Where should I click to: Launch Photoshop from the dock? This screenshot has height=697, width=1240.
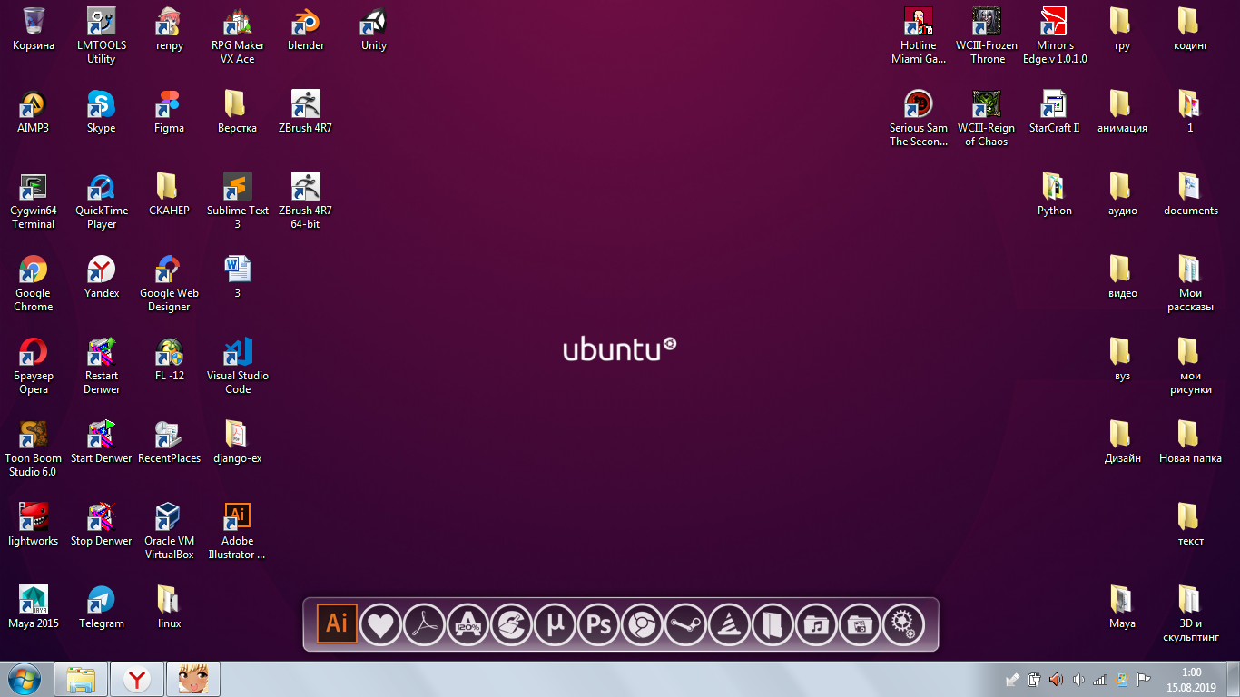[598, 624]
